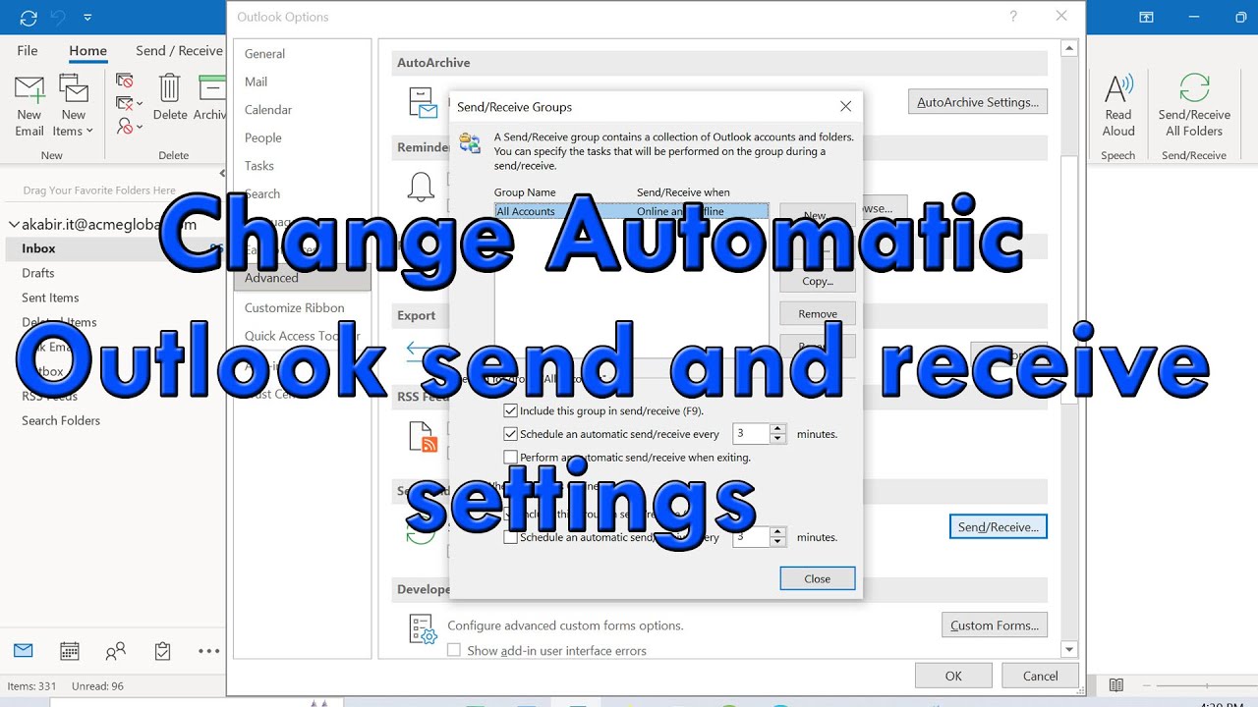The image size is (1258, 707).
Task: Expand the Junk dropdown arrow
Action: (140, 127)
